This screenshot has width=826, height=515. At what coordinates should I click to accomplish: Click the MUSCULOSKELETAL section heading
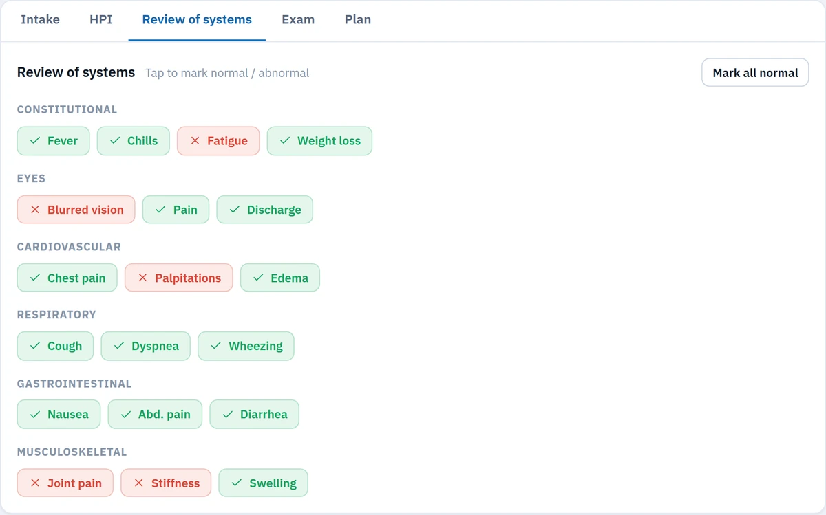point(72,452)
